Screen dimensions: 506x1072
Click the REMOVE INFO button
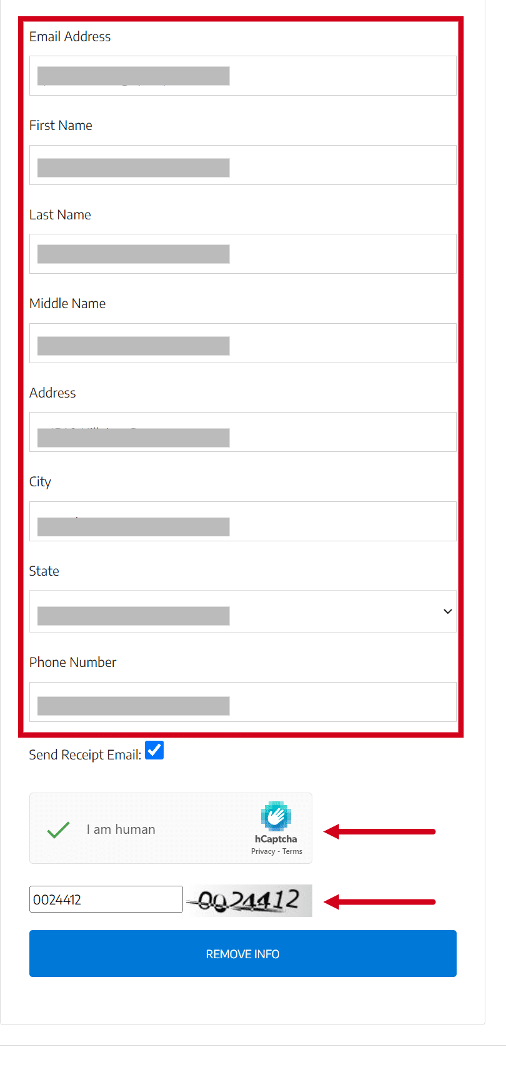[243, 954]
